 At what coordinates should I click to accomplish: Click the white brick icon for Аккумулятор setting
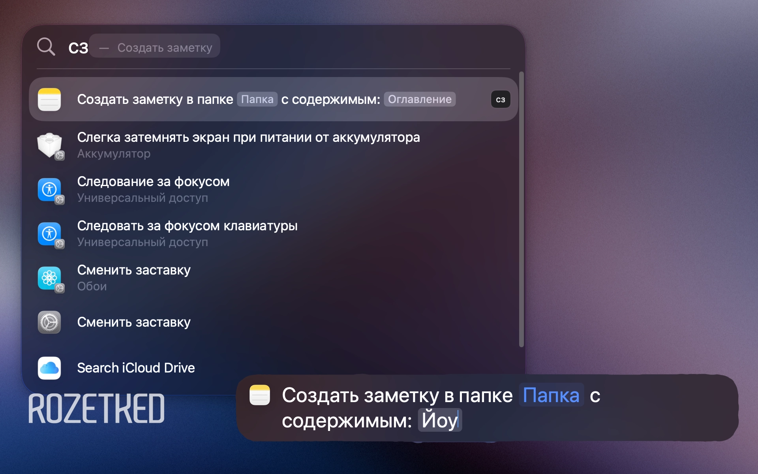pyautogui.click(x=50, y=145)
